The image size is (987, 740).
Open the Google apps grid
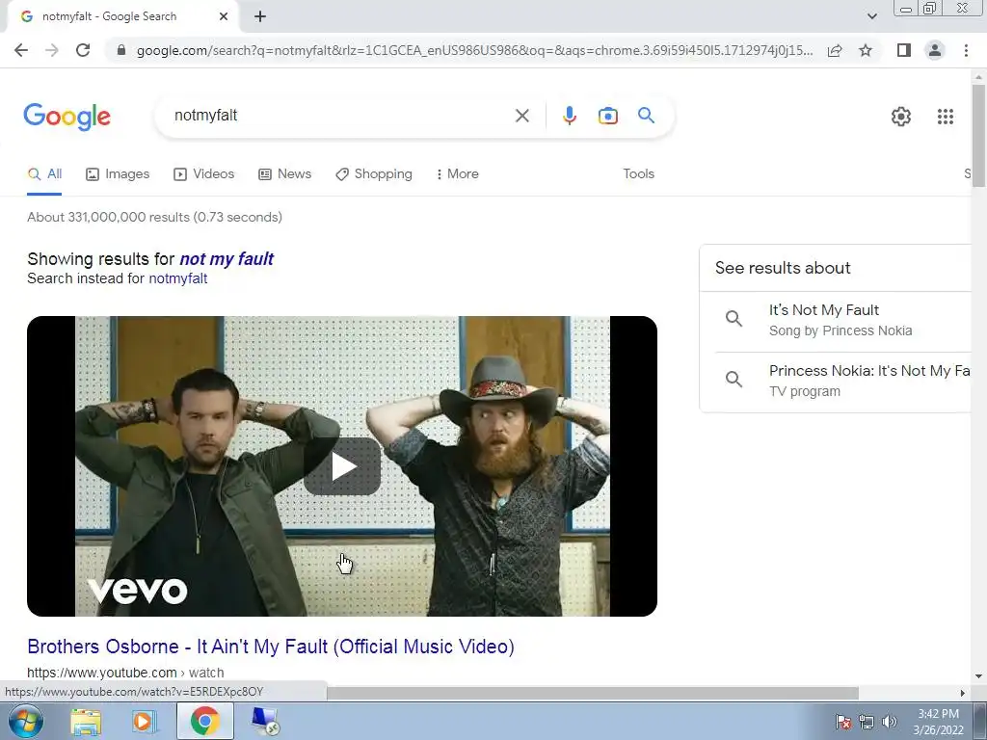click(945, 117)
